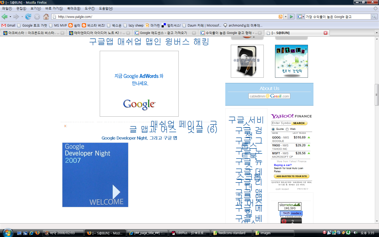Open the images folder in the taskbar

(274, 233)
